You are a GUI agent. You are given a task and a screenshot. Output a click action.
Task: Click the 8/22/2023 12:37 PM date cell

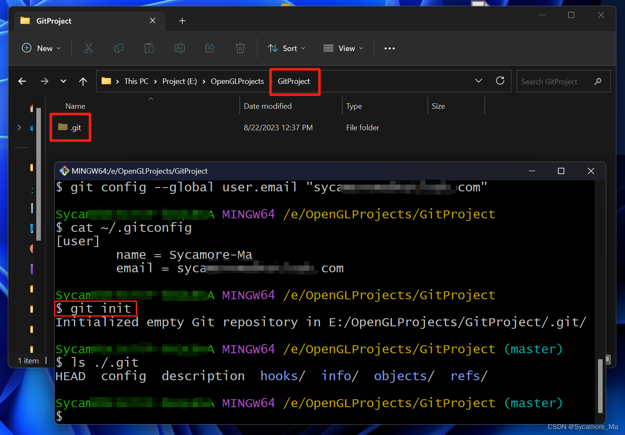(x=278, y=128)
